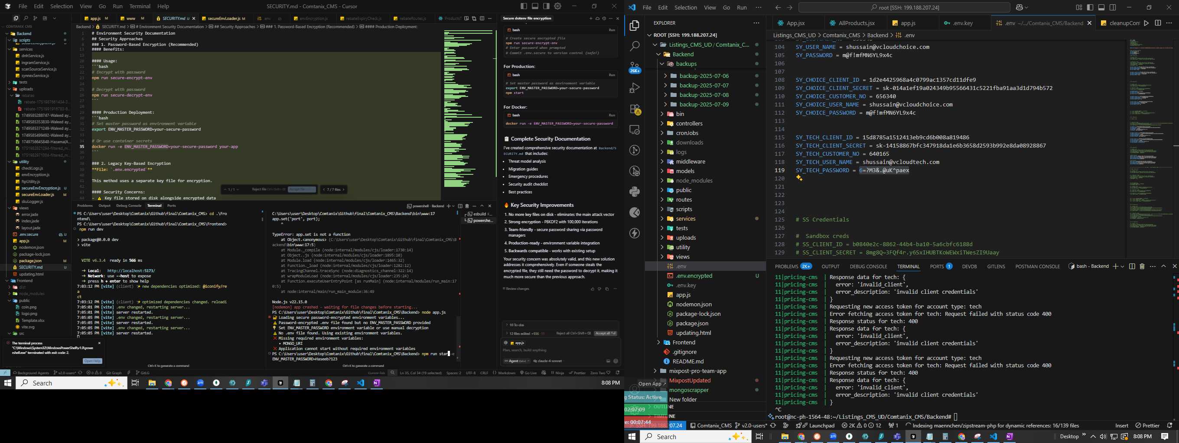Open Run and Debug view in VS Code

(x=634, y=88)
